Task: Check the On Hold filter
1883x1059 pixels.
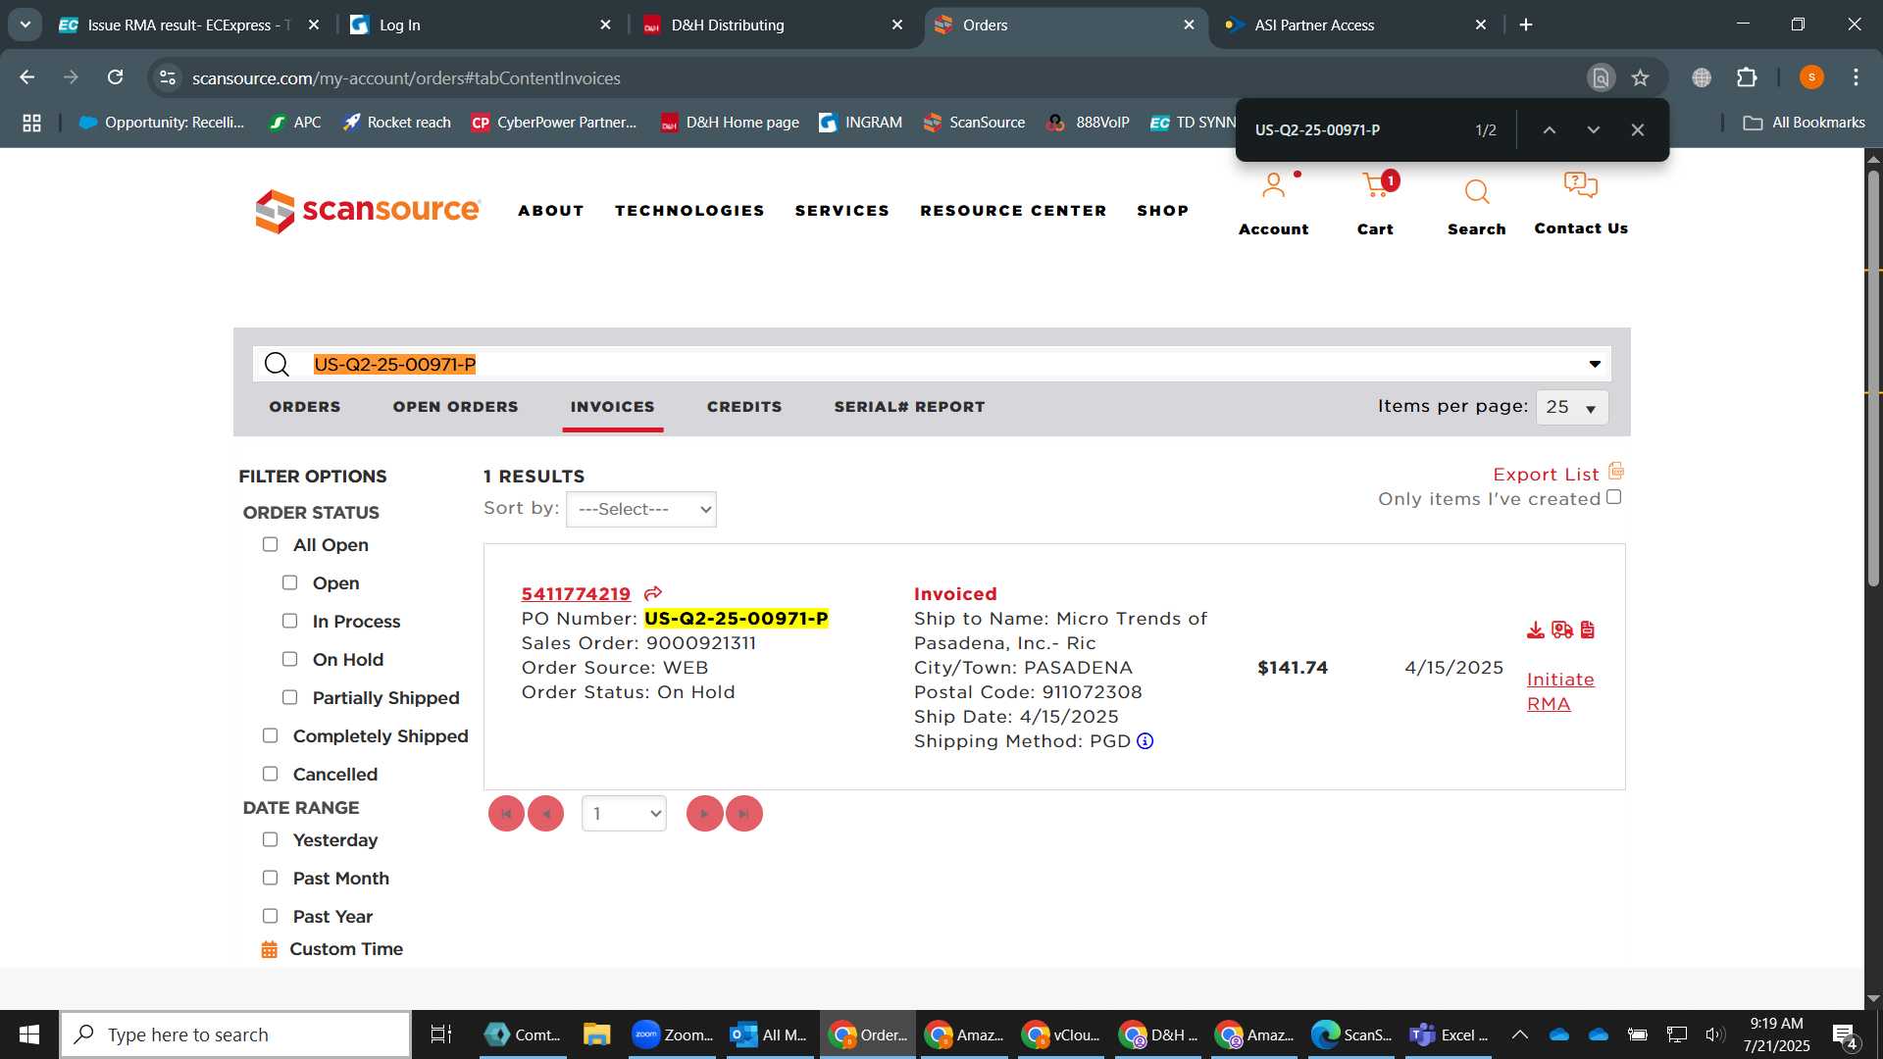Action: (289, 659)
